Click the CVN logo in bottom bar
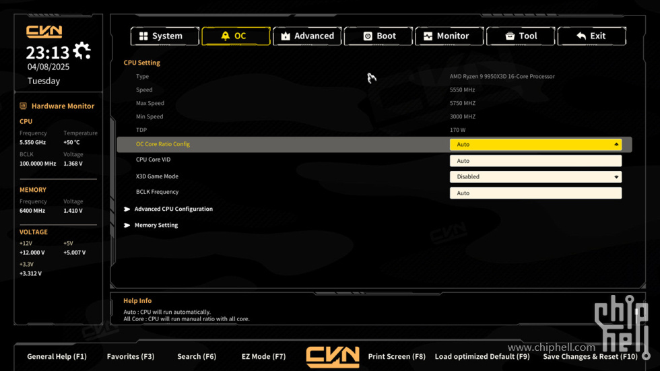The width and height of the screenshot is (660, 371). (x=333, y=357)
